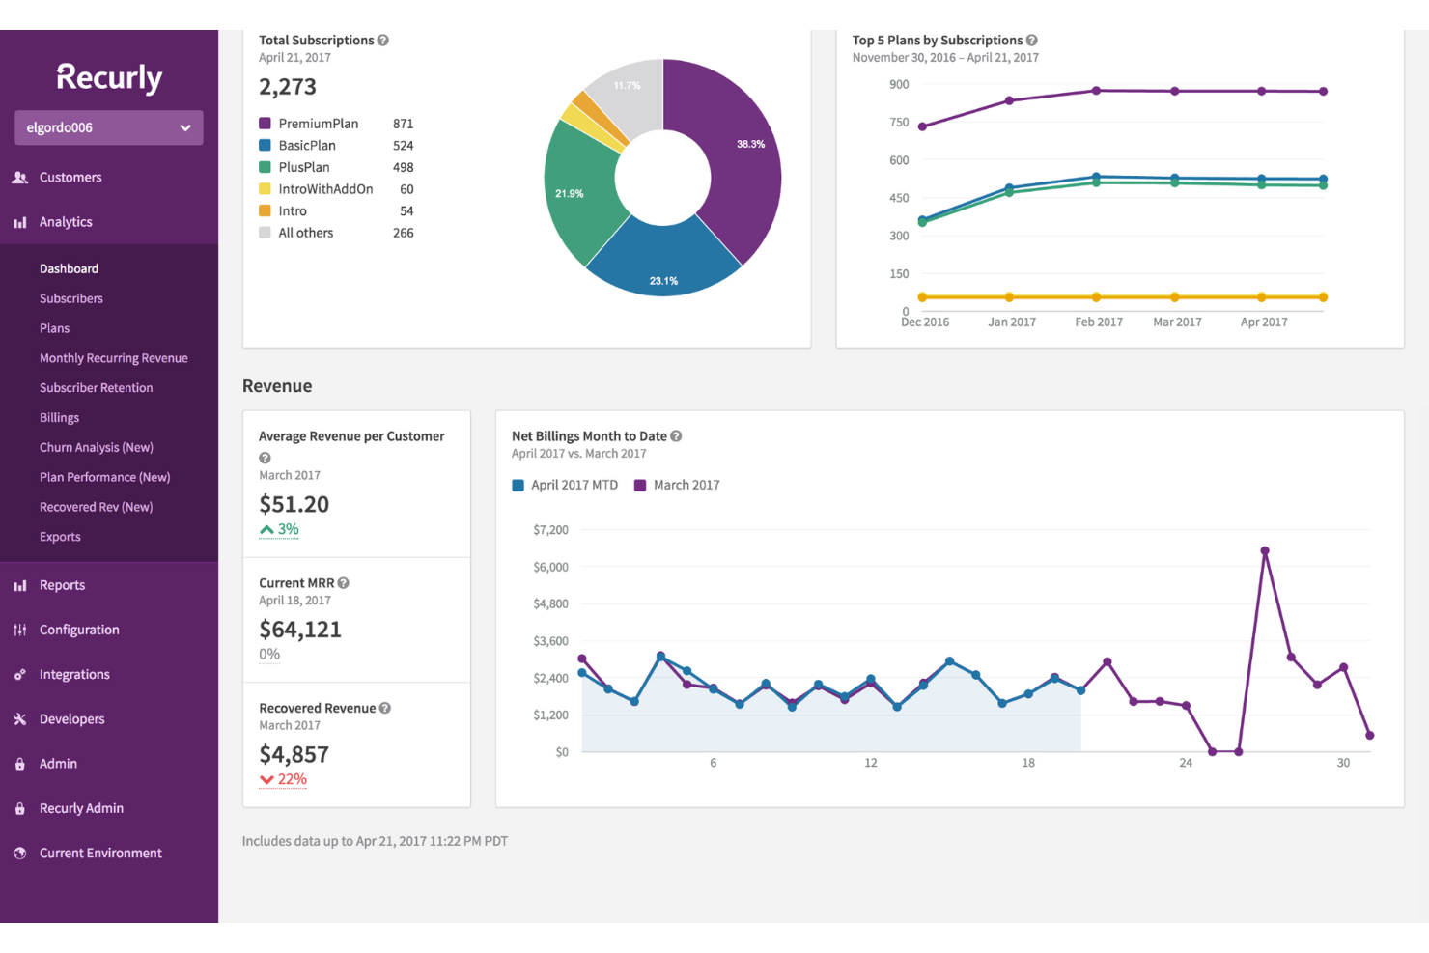The image size is (1429, 953).
Task: Click the Admin lock icon
Action: 19,764
